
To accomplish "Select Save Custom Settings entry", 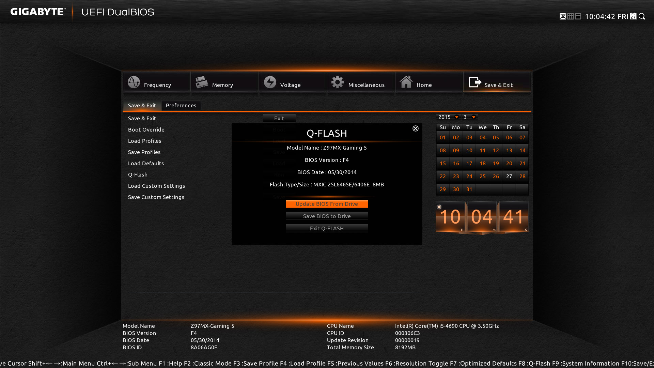I will pyautogui.click(x=156, y=197).
